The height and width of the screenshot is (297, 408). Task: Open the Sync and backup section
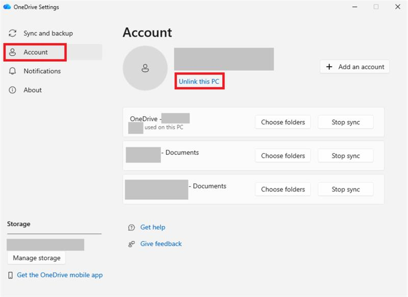pyautogui.click(x=54, y=33)
